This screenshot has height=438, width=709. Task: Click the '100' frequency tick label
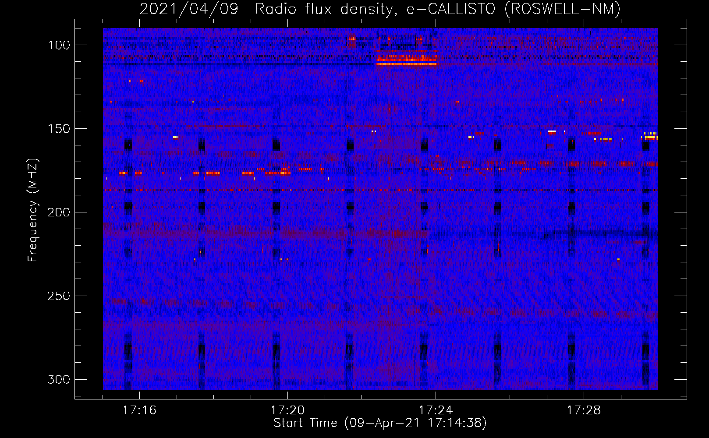59,45
